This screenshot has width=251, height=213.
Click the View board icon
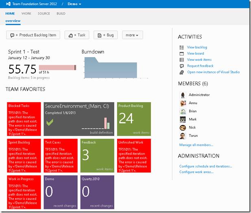pos(181,54)
